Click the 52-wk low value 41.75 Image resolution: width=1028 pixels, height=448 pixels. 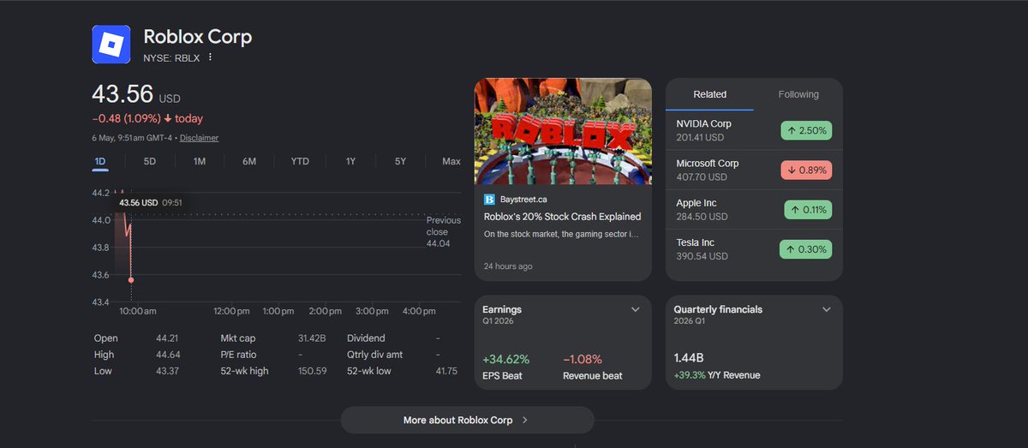(x=446, y=371)
